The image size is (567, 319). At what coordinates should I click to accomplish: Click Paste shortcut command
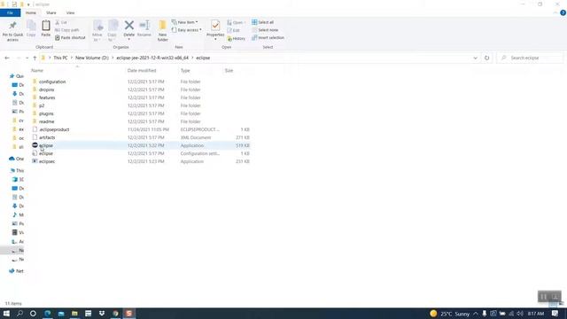70,37
